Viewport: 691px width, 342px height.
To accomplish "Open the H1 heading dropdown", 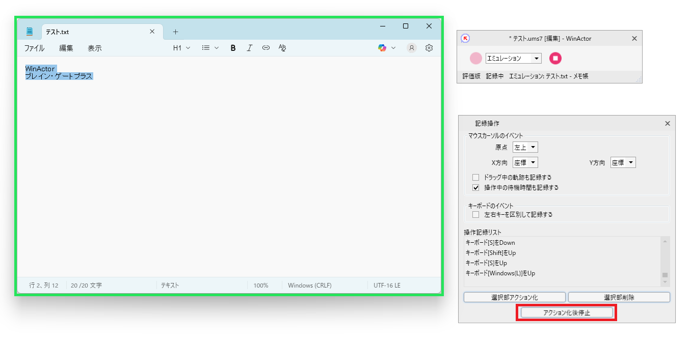I will click(x=181, y=48).
